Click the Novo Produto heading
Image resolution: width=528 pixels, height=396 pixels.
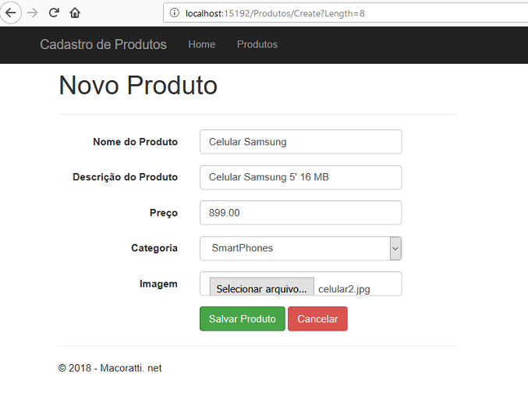138,85
